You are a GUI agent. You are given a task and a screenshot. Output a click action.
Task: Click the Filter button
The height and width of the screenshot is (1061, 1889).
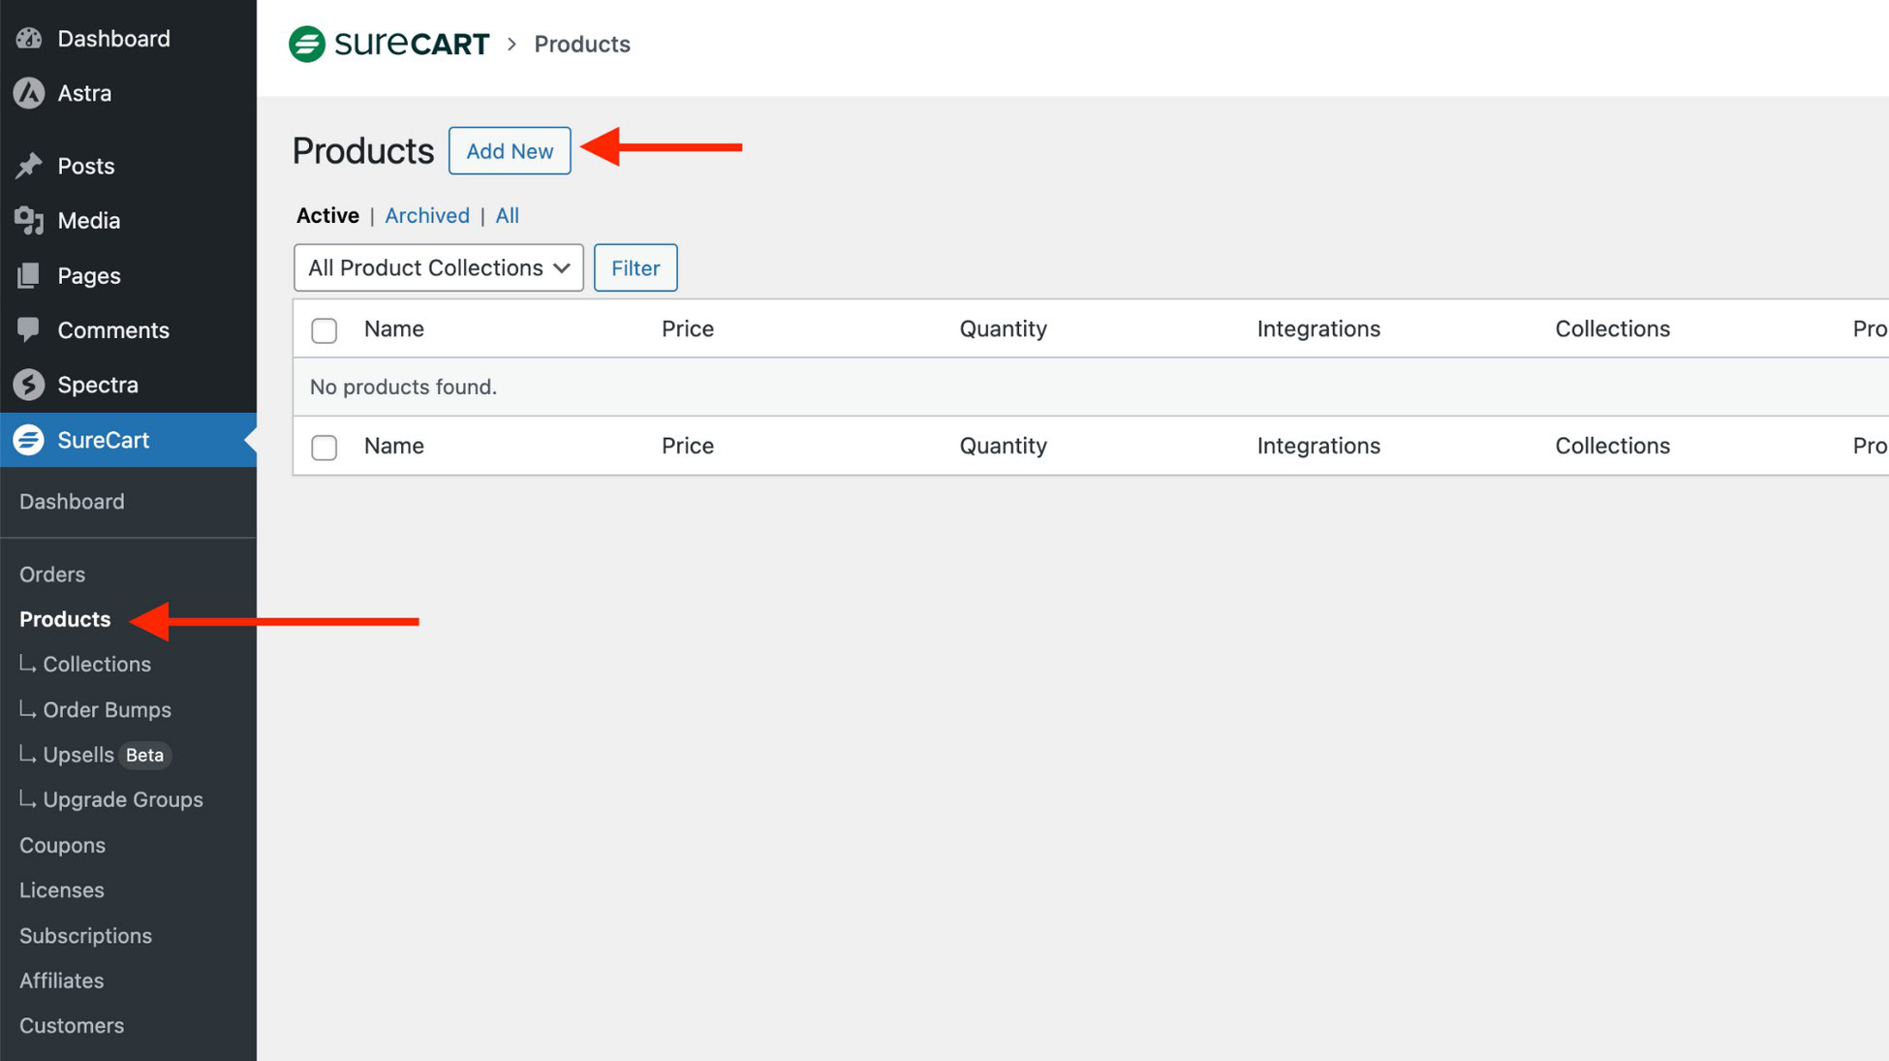point(635,268)
